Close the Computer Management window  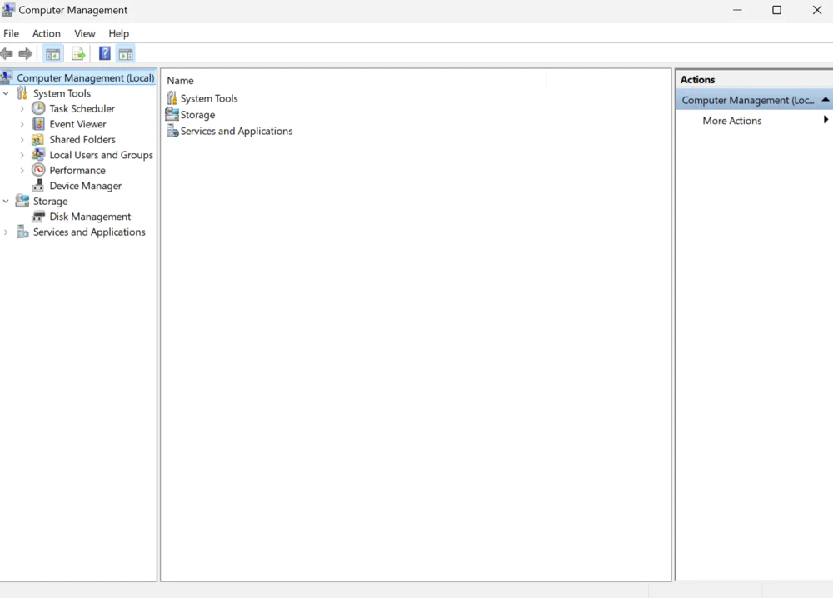tap(816, 10)
